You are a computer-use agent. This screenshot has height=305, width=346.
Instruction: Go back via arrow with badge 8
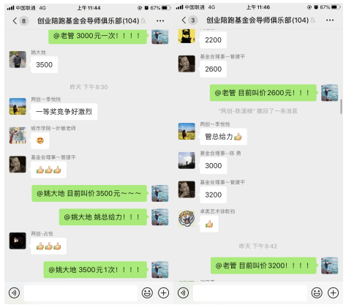point(20,20)
